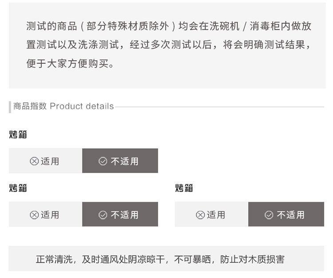Select 适用 text in the top 烤箱 row
333x278 pixels.
tap(50, 161)
